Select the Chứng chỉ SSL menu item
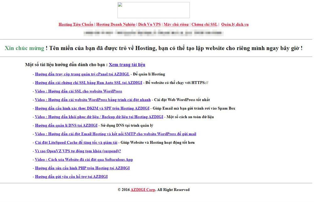Screen dimensions: 314x202 pos(204,25)
